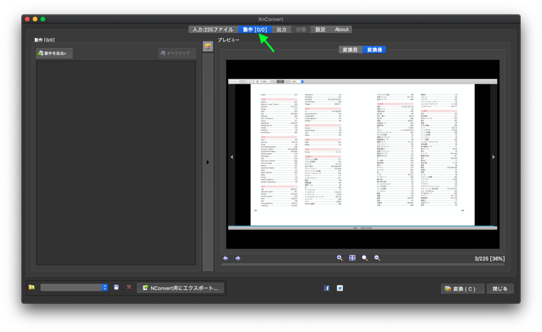542x332 pixels.
Task: Click the プレビュー panel label
Action: [x=229, y=40]
